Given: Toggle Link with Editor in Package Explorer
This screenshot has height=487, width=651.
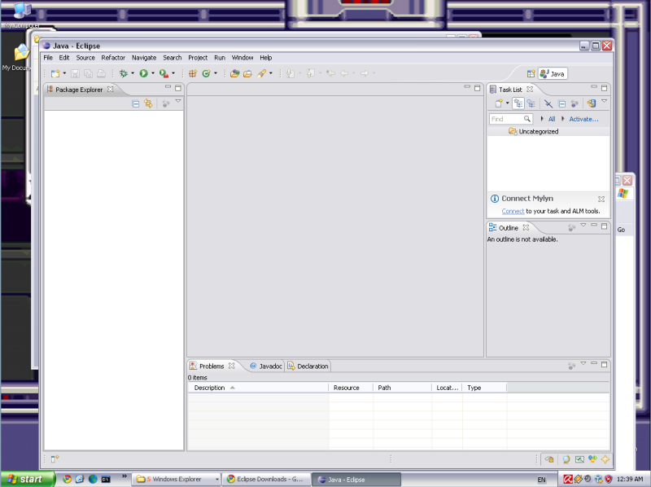Looking at the screenshot, I should pyautogui.click(x=148, y=103).
